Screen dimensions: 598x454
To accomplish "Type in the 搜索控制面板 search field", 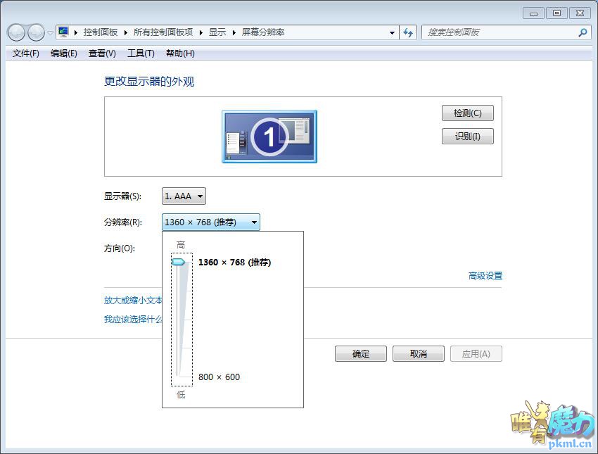I will click(500, 32).
